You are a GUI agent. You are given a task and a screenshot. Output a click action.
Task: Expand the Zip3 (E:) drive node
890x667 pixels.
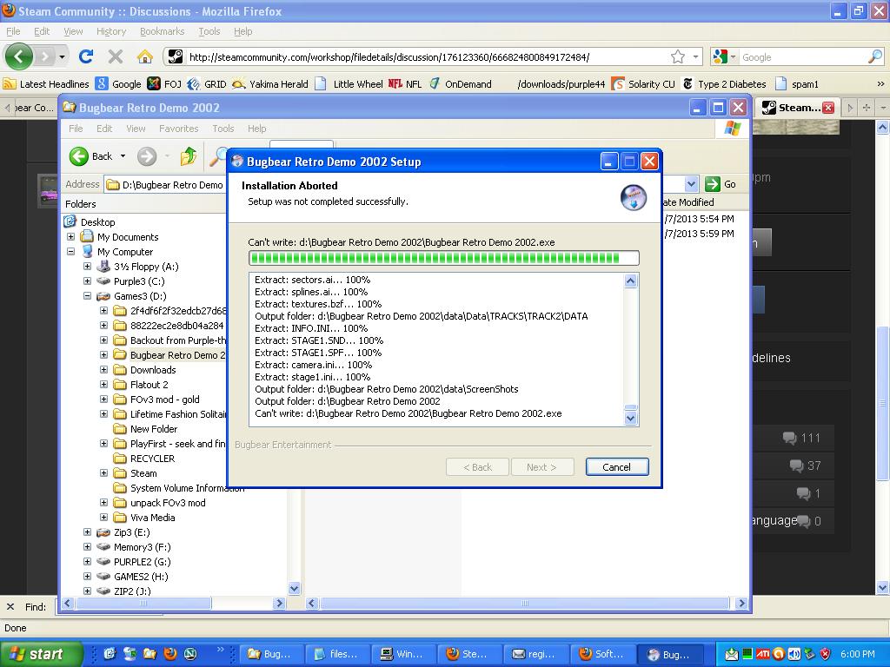tap(88, 532)
